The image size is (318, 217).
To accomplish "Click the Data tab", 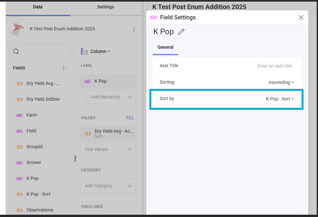I will (x=38, y=7).
